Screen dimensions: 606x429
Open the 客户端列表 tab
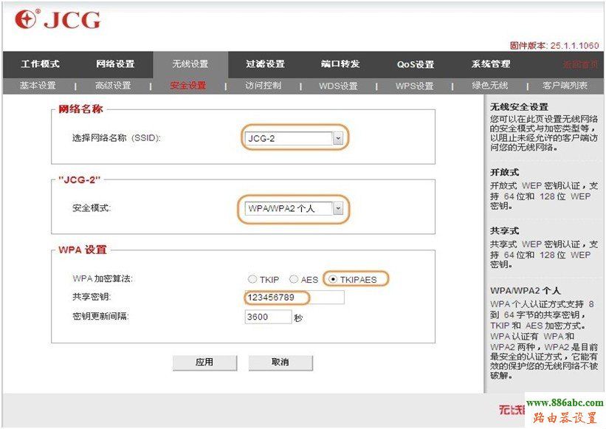565,85
